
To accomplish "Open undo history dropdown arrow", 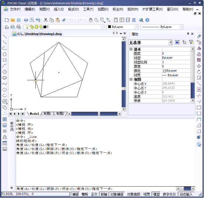I will 75,20.
